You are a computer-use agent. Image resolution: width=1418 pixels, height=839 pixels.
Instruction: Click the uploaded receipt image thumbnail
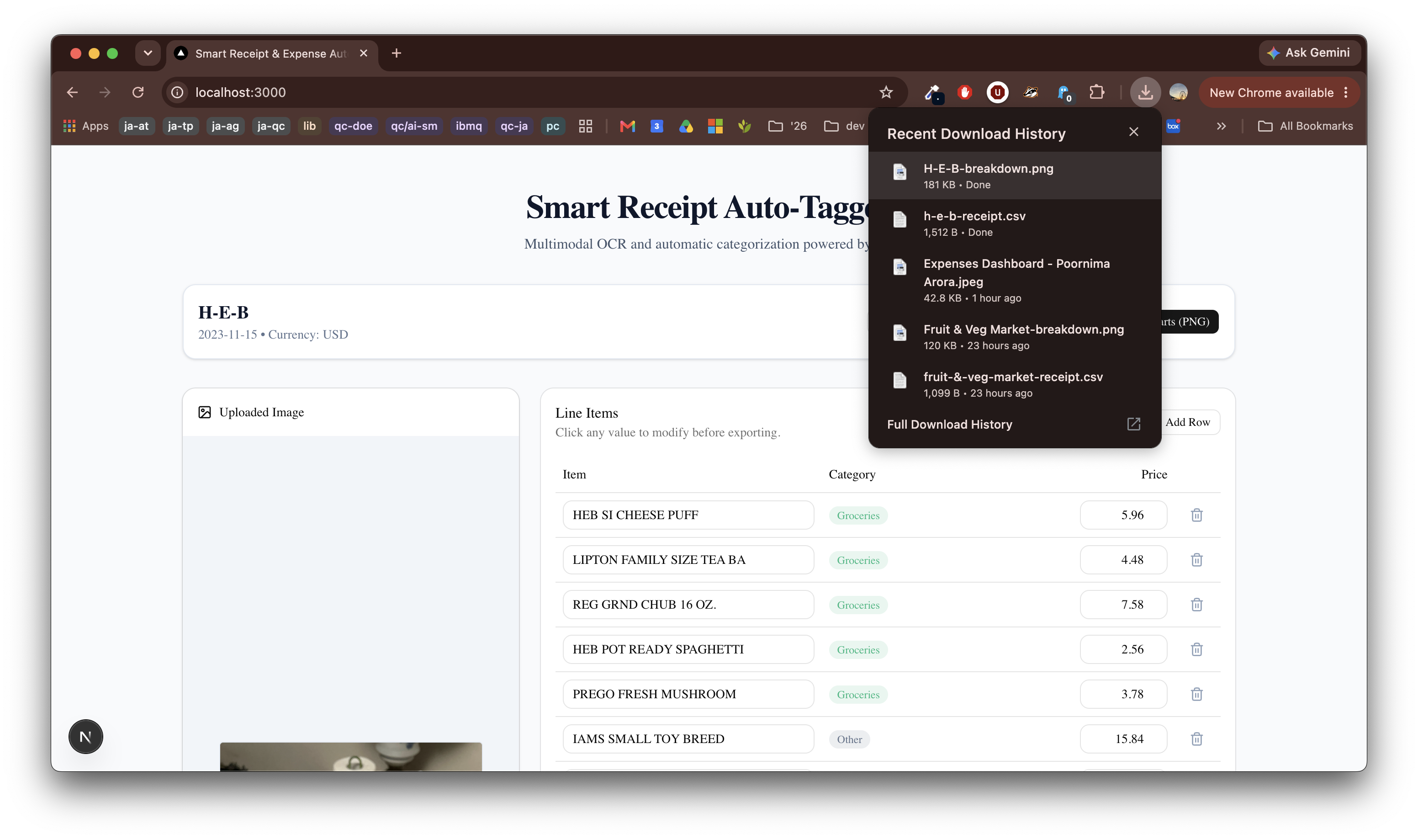point(350,756)
